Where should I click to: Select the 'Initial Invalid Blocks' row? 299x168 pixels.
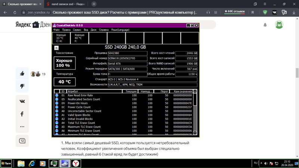123,119
